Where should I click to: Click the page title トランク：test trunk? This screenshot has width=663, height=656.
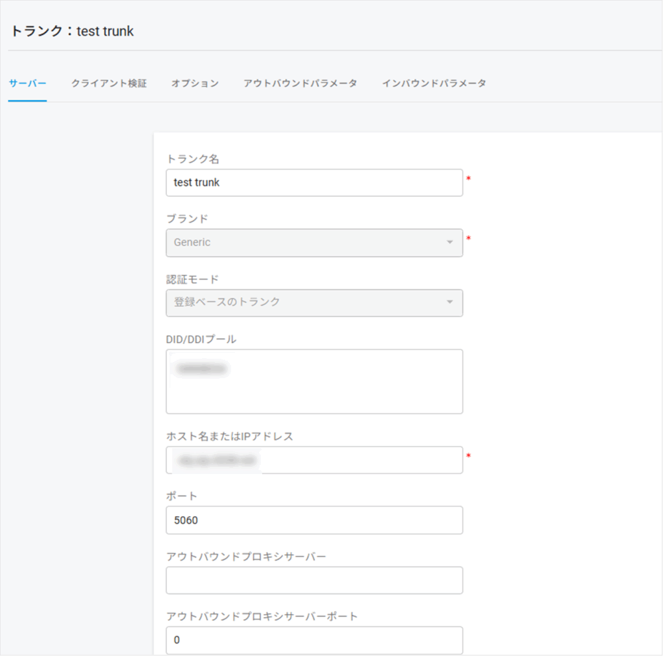click(73, 31)
